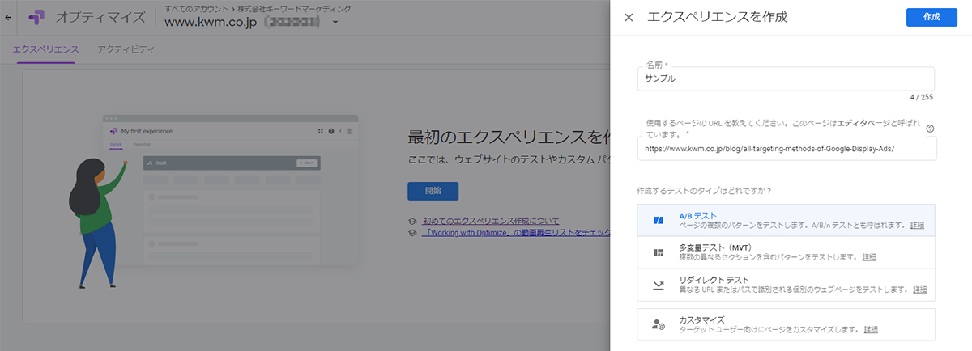The width and height of the screenshot is (972, 351).
Task: Open the Working with Optimize video playlist link
Action: coord(516,232)
